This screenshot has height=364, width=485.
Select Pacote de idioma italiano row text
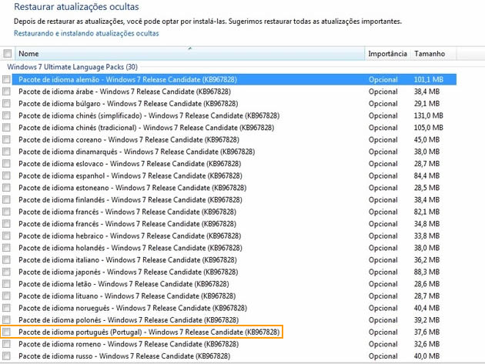(128, 260)
